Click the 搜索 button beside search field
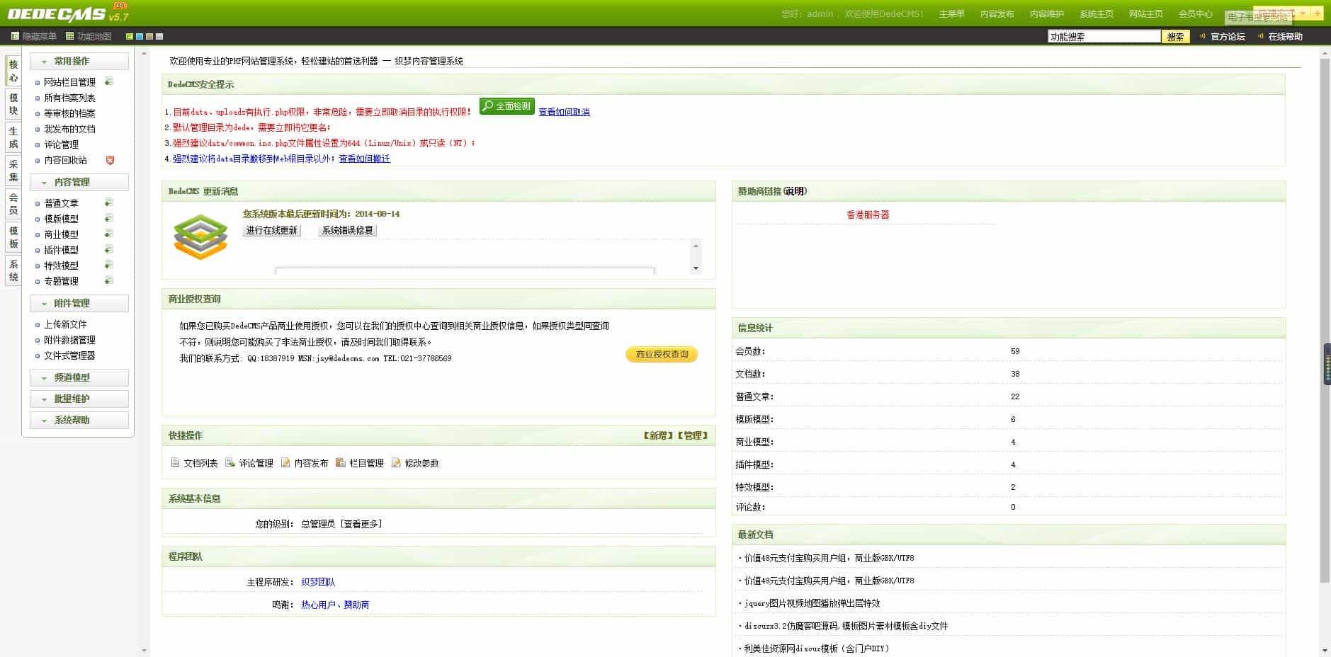Viewport: 1331px width, 657px height. coord(1175,36)
